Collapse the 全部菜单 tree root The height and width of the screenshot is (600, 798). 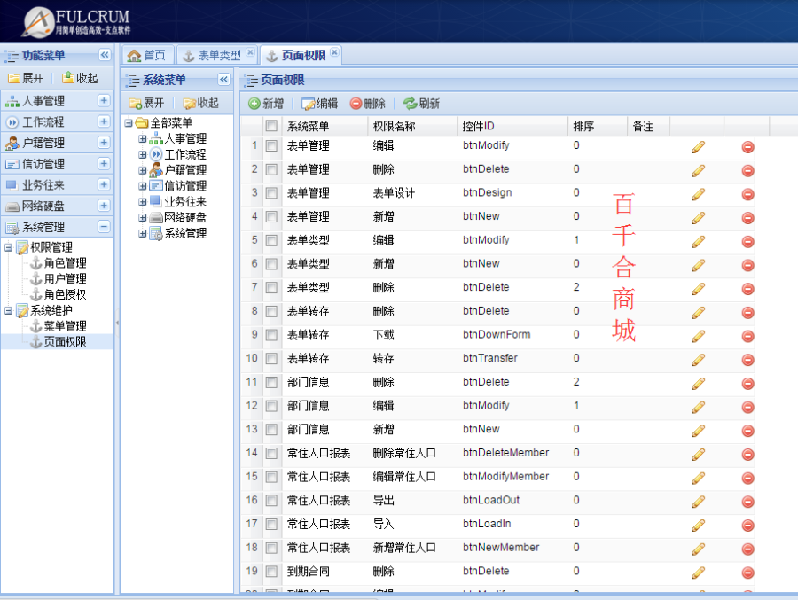point(129,122)
